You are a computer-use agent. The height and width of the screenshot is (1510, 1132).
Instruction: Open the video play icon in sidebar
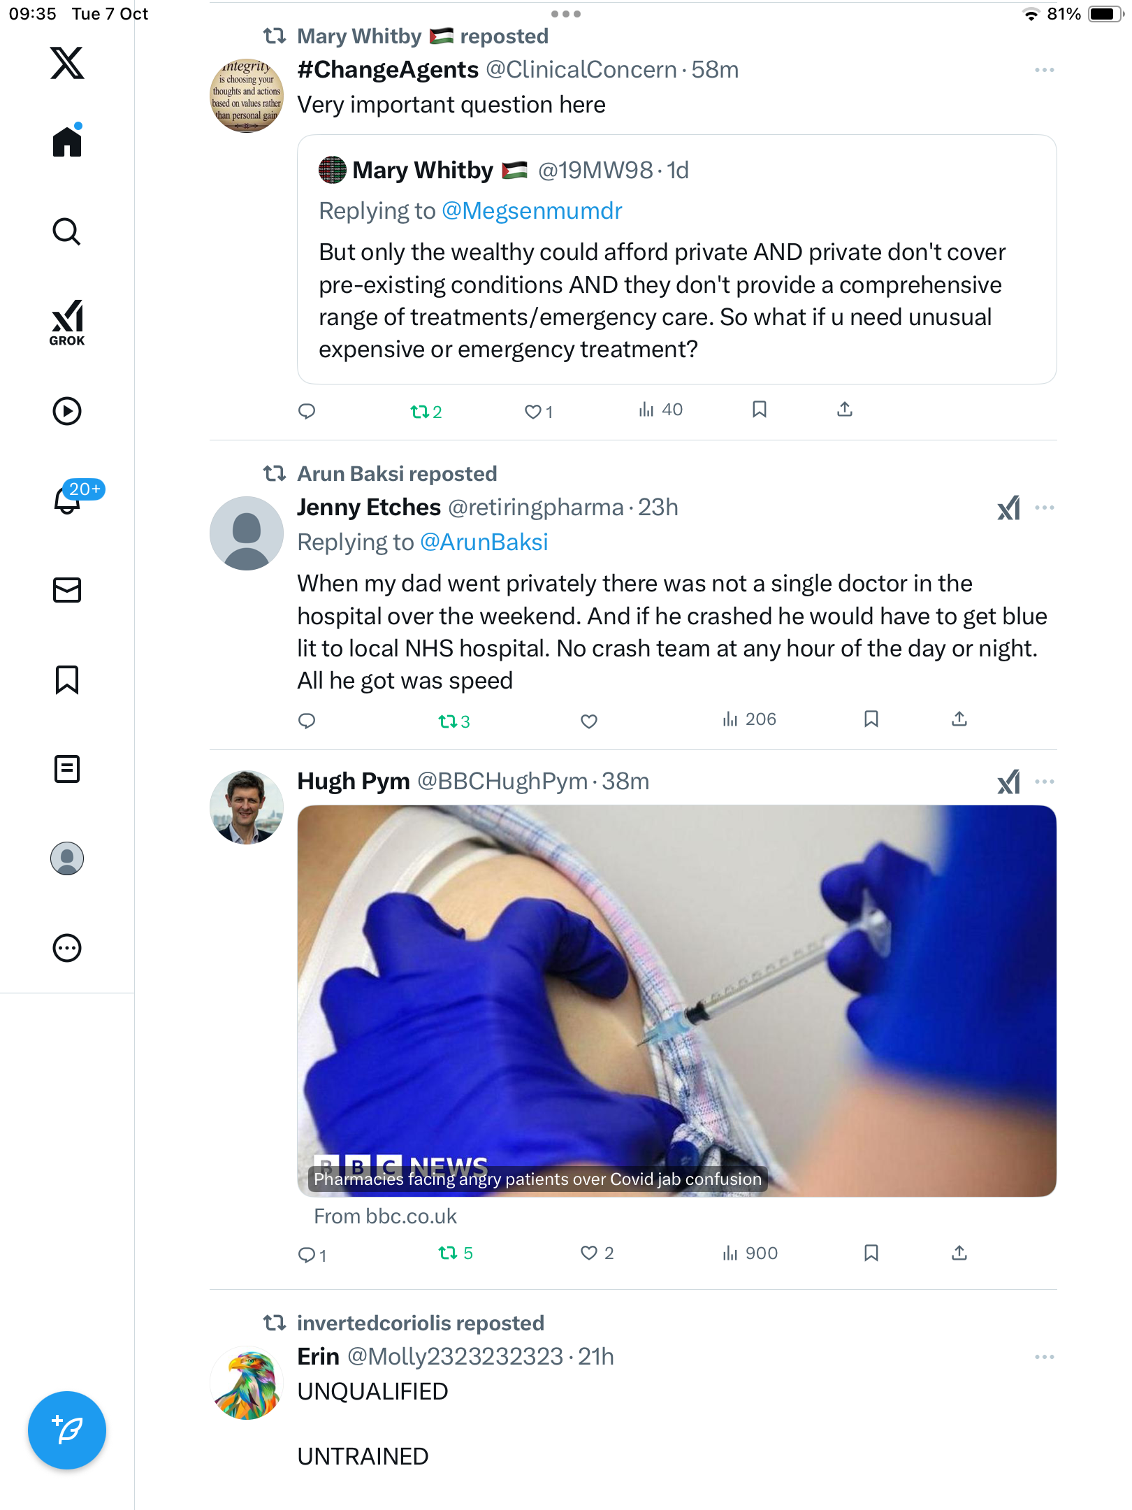coord(67,411)
